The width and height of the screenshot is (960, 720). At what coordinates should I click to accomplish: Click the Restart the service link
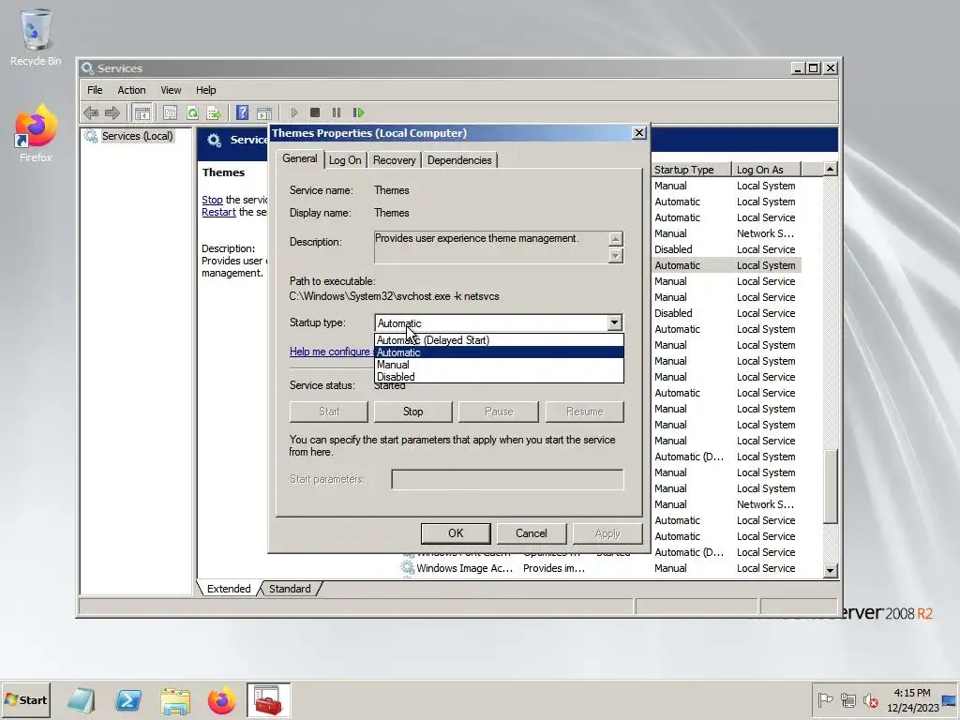(218, 212)
